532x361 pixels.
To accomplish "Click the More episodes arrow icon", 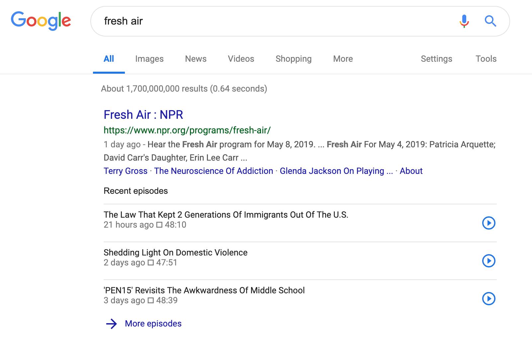I will (x=111, y=324).
